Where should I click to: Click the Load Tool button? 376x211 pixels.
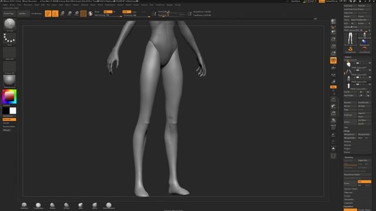(x=350, y=6)
